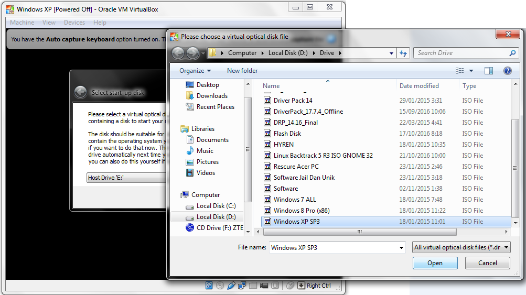
Task: Click the optical disk indicator in VirtualBox status bar
Action: point(220,286)
